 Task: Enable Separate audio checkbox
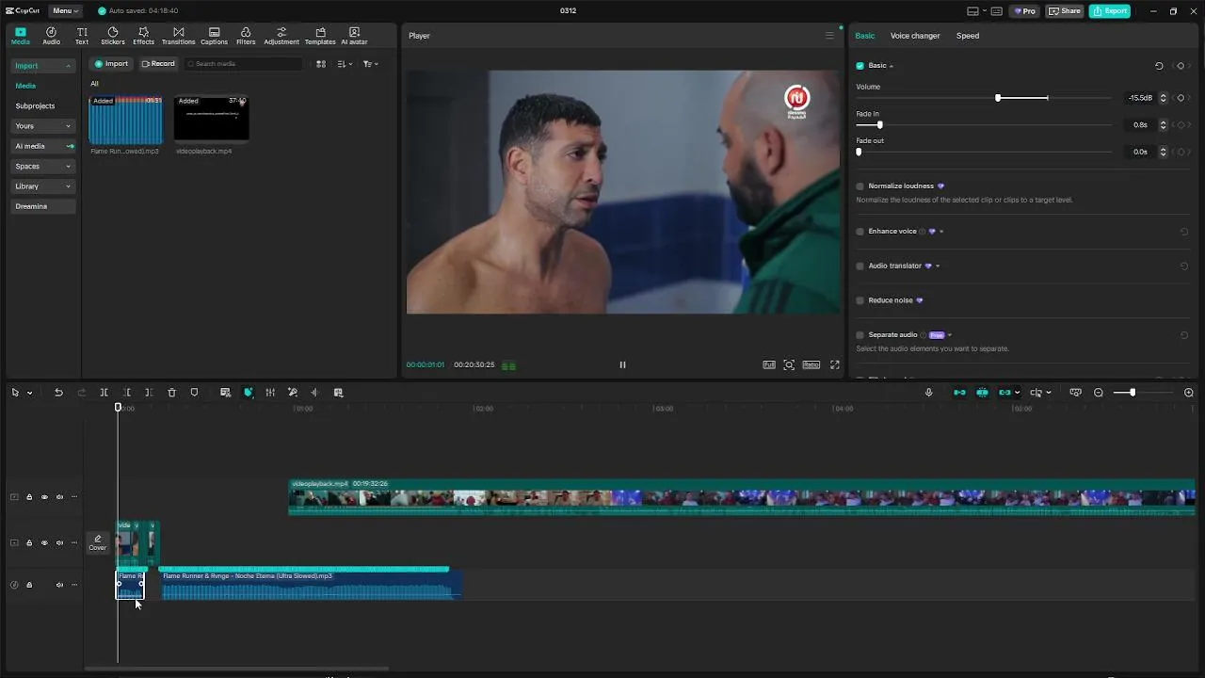click(860, 335)
